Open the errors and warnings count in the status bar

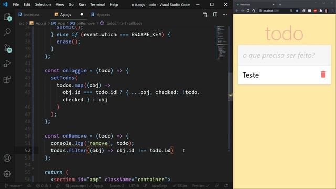(44, 186)
